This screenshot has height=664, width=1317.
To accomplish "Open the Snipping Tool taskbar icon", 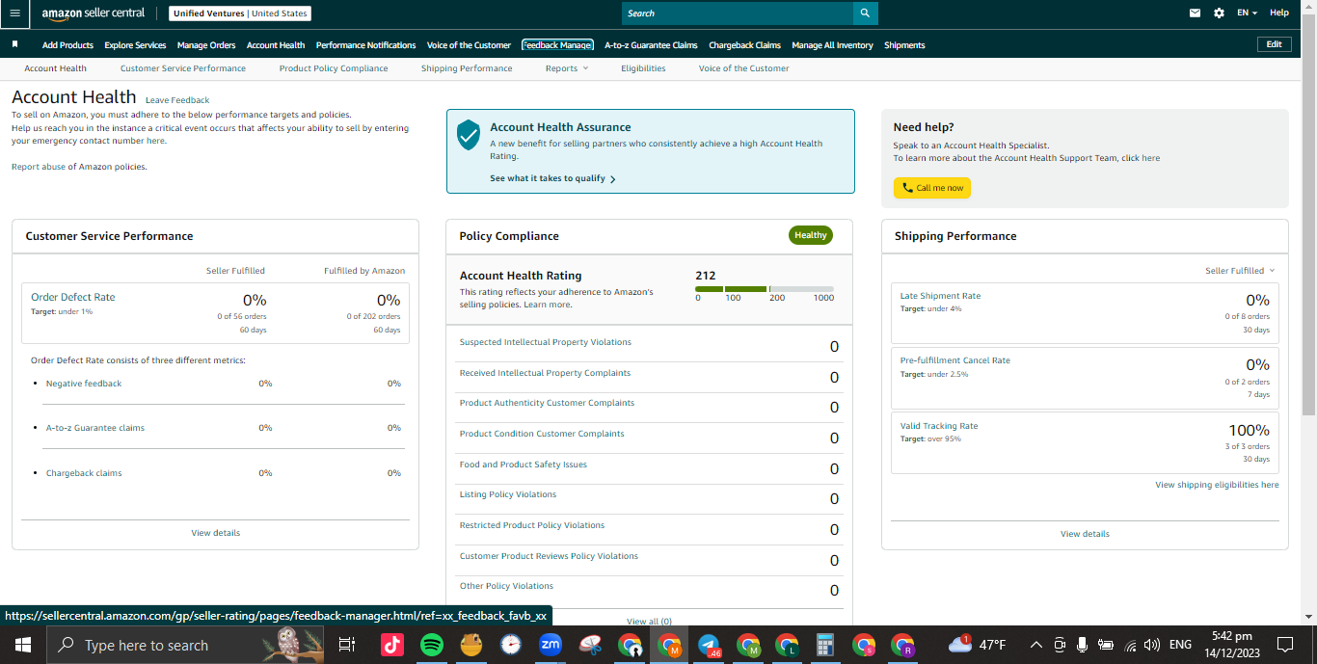I will [590, 645].
